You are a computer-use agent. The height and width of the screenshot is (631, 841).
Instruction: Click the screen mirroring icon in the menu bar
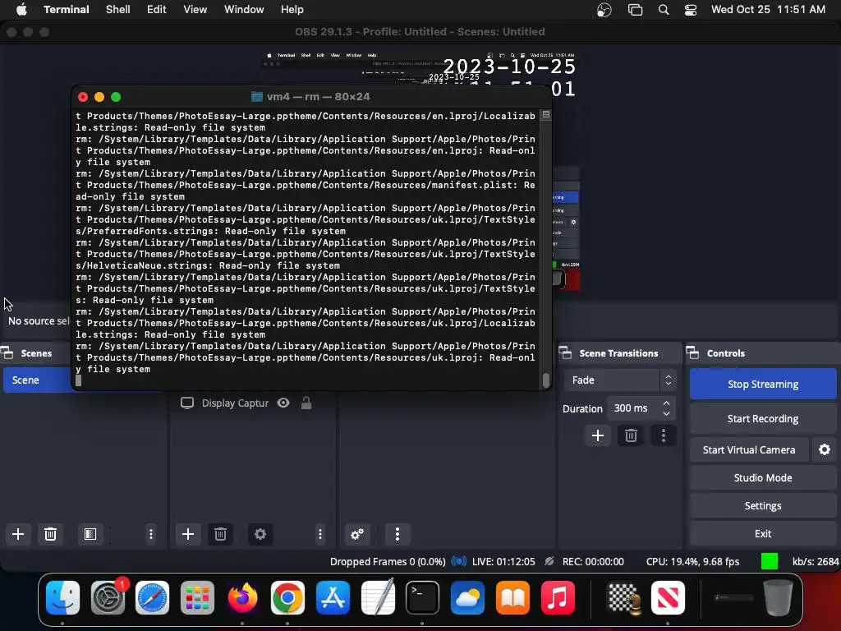click(635, 9)
